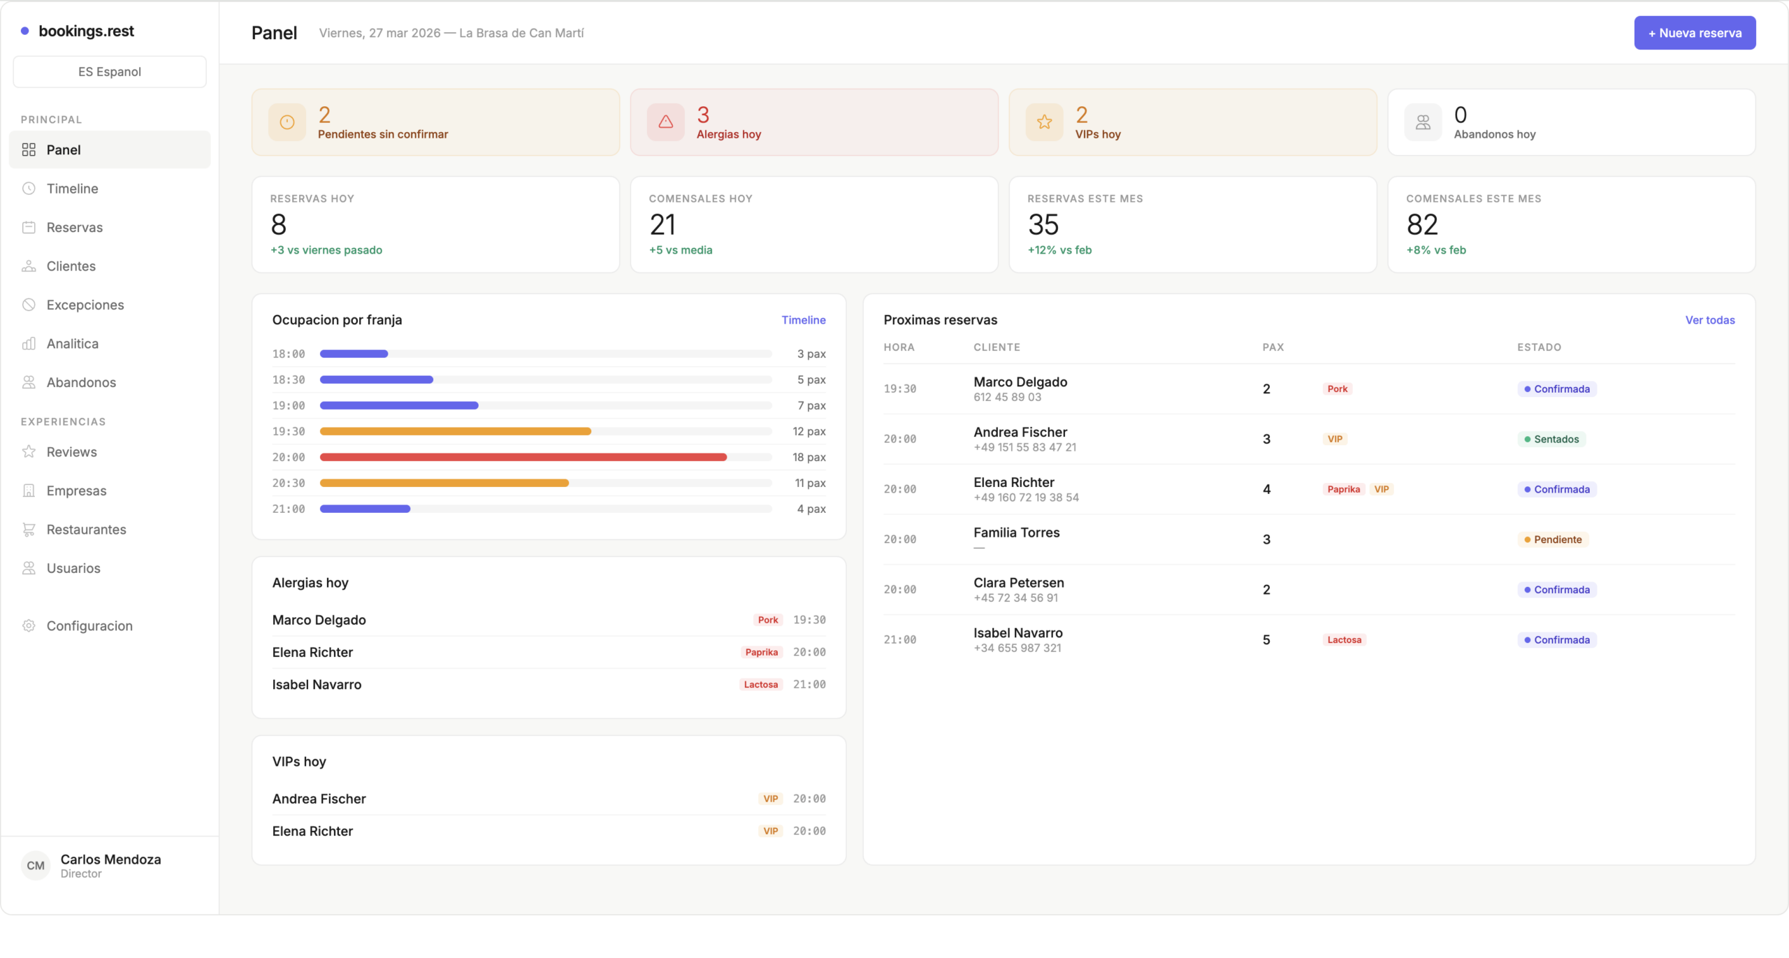1789x958 pixels.
Task: Click Carlos Mendoza user name
Action: (110, 859)
